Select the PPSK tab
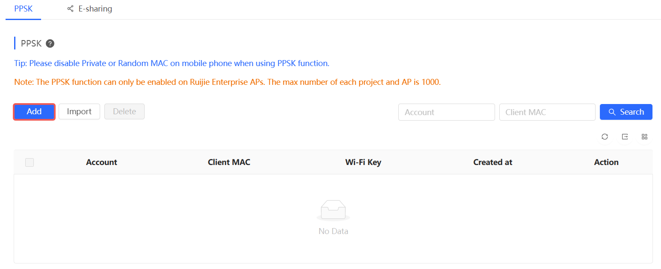Screen dimensions: 661x269 tap(23, 9)
